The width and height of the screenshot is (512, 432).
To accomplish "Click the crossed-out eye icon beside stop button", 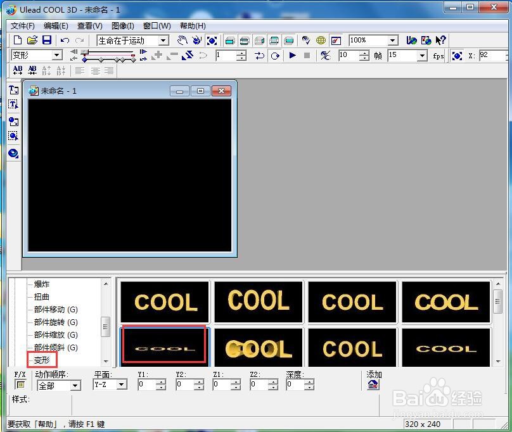I will 325,55.
